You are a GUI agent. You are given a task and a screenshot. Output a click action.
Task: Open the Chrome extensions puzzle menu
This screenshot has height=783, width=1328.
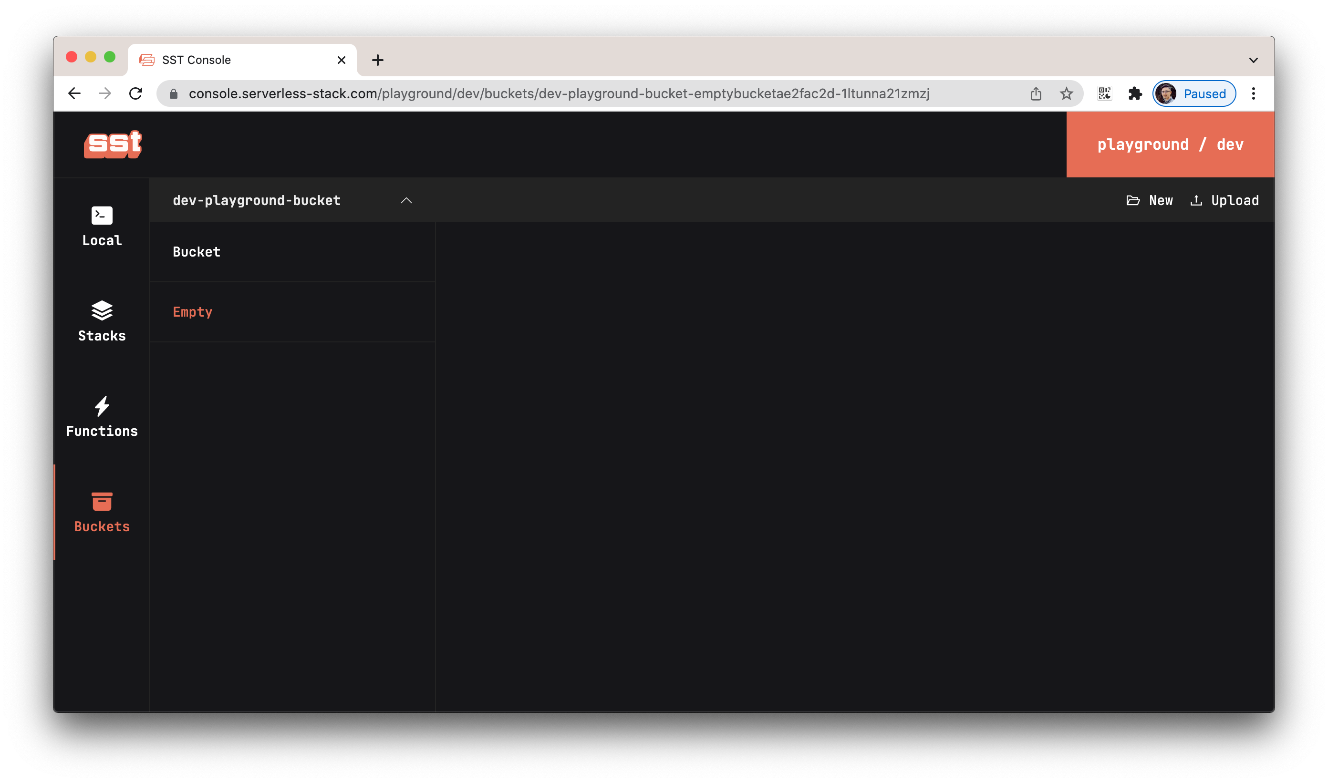pyautogui.click(x=1135, y=93)
